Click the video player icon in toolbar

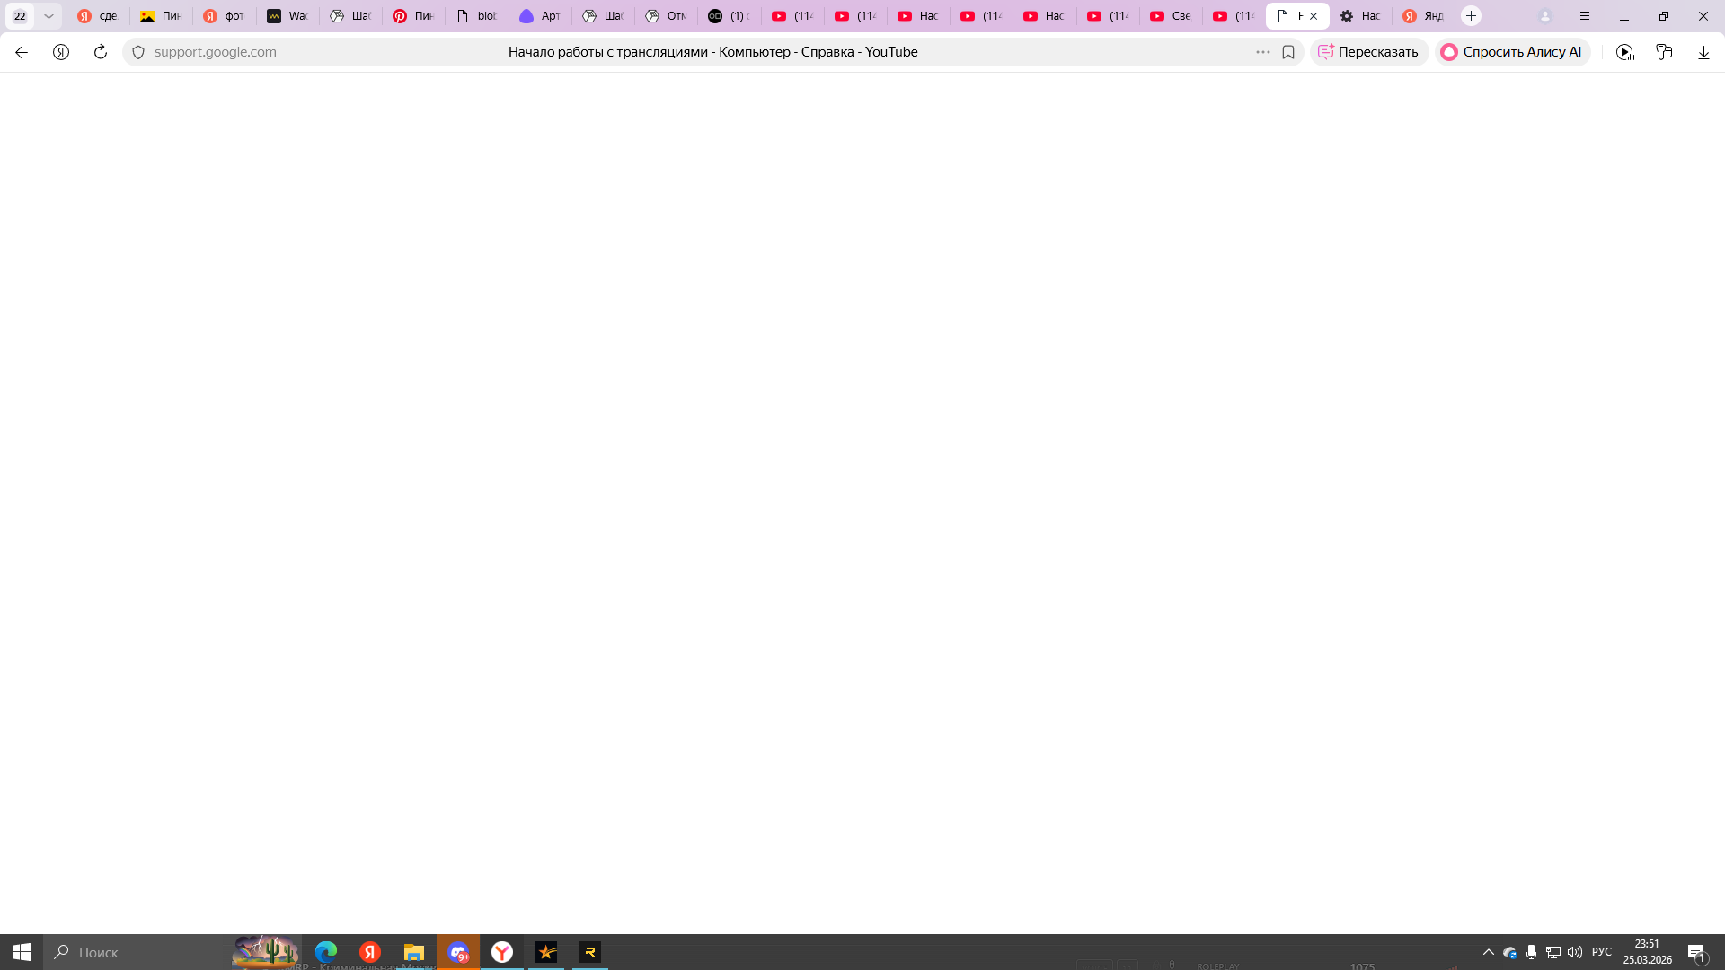pyautogui.click(x=1624, y=52)
